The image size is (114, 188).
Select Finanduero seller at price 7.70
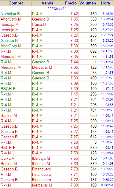(47, 169)
